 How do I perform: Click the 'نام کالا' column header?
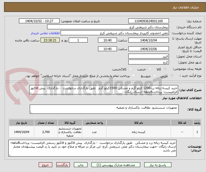139,123
